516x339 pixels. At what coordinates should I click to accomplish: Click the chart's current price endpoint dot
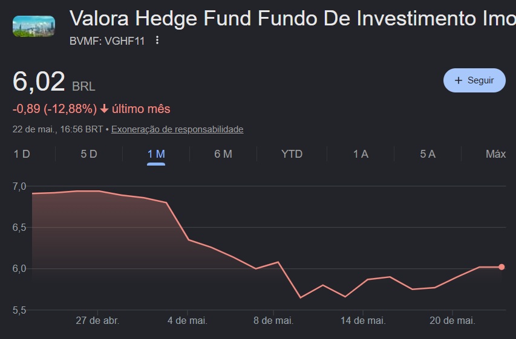pos(501,267)
